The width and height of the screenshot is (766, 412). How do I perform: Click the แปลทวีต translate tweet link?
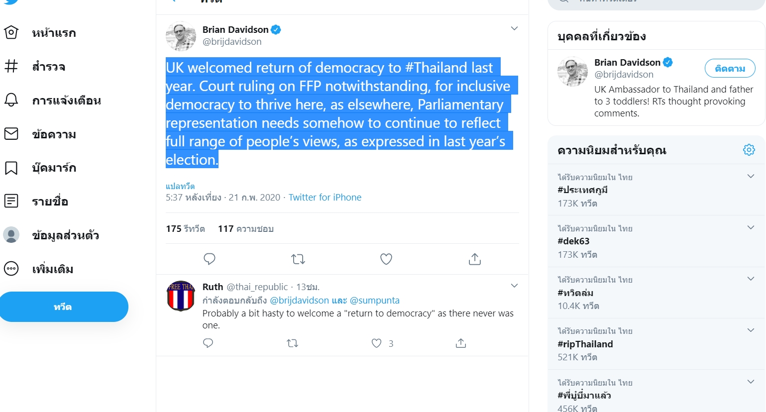coord(180,186)
